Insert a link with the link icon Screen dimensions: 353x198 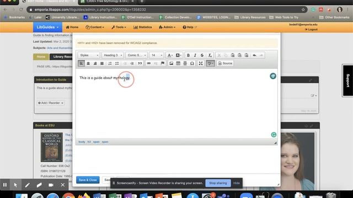148,64
